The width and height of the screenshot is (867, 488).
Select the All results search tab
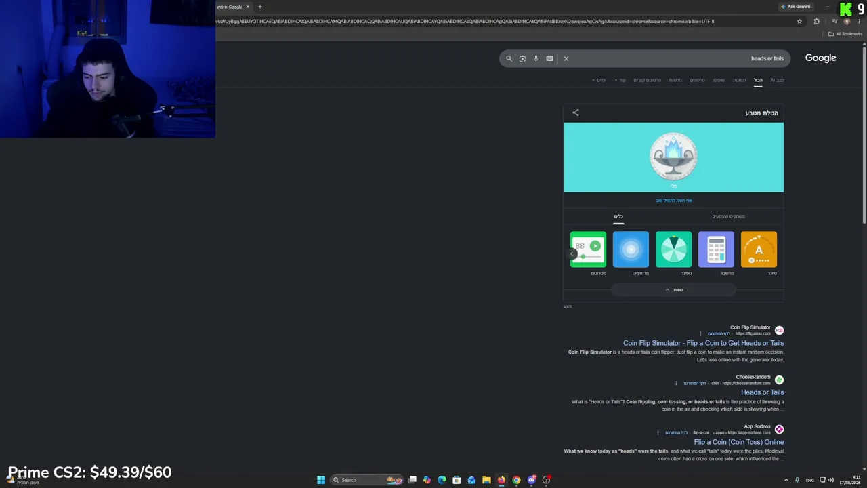click(758, 80)
